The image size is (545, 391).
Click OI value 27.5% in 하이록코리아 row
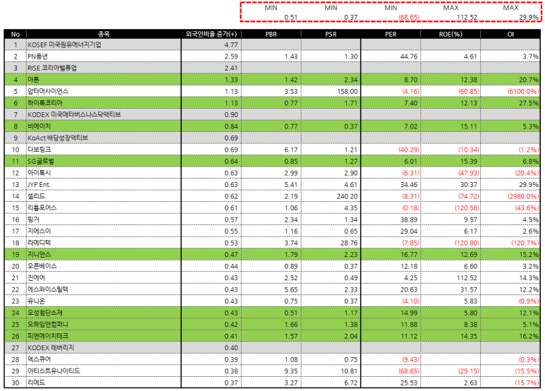(x=529, y=103)
